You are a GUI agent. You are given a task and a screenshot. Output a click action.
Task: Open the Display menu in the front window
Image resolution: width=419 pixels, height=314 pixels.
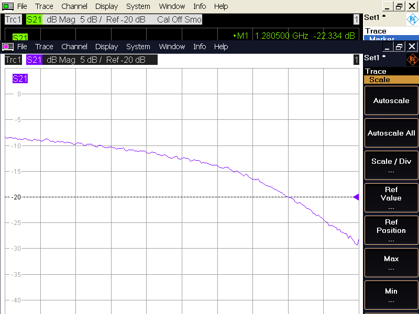(x=106, y=47)
